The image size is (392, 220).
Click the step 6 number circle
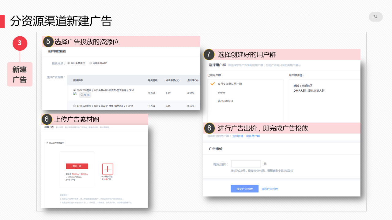(x=47, y=119)
